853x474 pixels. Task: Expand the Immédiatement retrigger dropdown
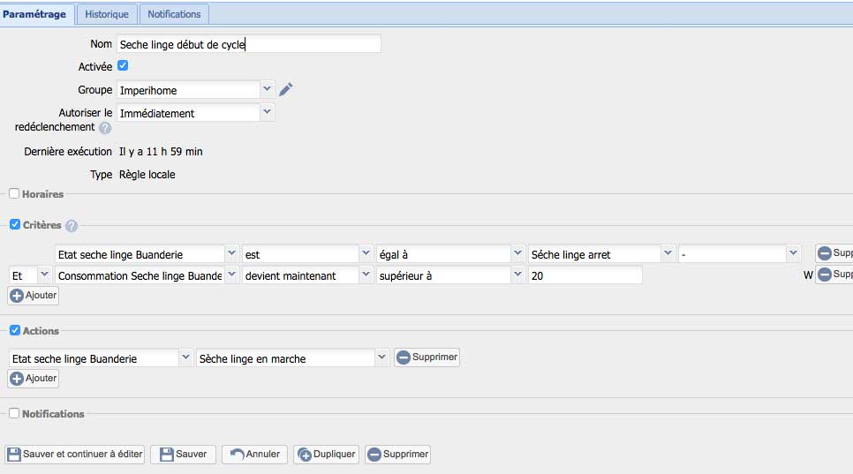pyautogui.click(x=268, y=112)
